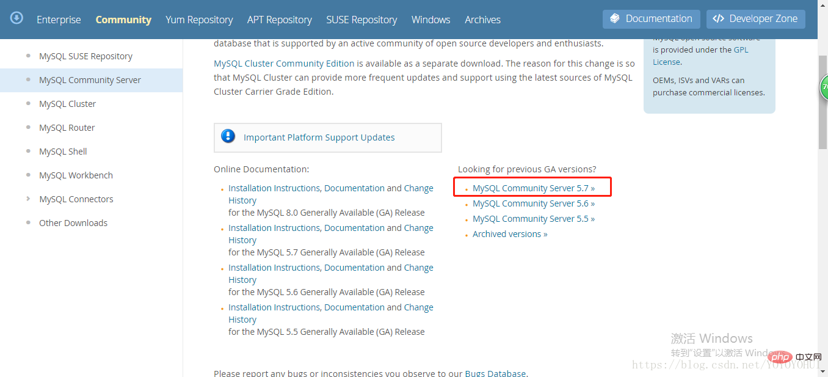Select the Community tab
The width and height of the screenshot is (828, 377).
point(123,20)
